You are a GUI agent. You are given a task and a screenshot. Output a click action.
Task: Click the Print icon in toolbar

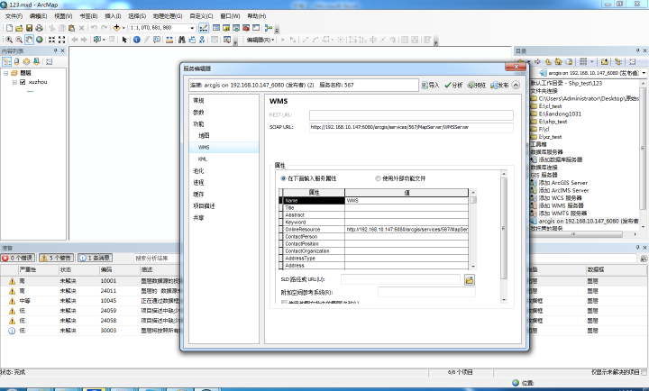(x=39, y=28)
